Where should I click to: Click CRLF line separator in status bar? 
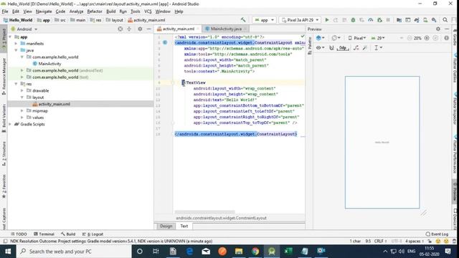tap(380, 242)
